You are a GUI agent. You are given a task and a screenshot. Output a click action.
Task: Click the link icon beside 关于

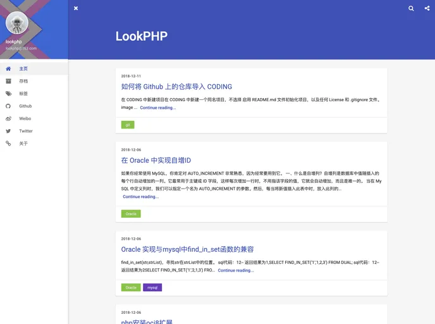coord(8,144)
